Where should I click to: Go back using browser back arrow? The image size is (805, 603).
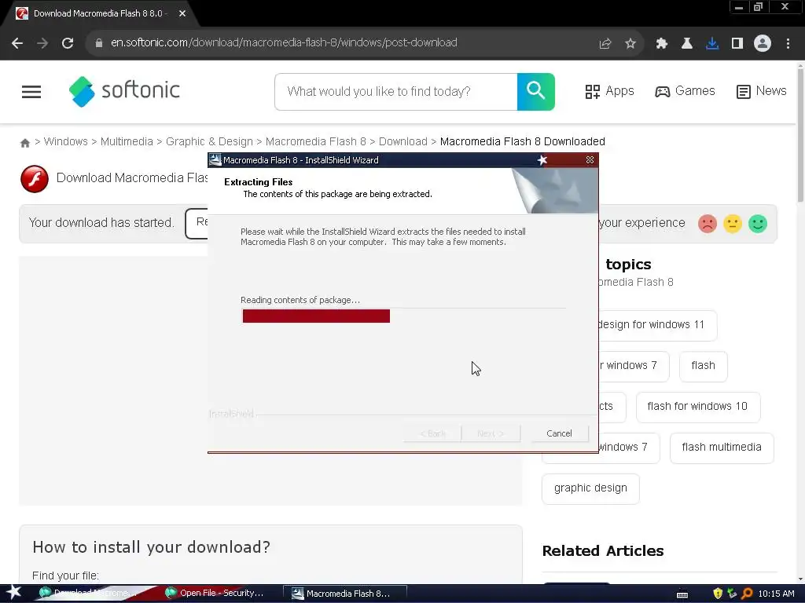pyautogui.click(x=17, y=43)
